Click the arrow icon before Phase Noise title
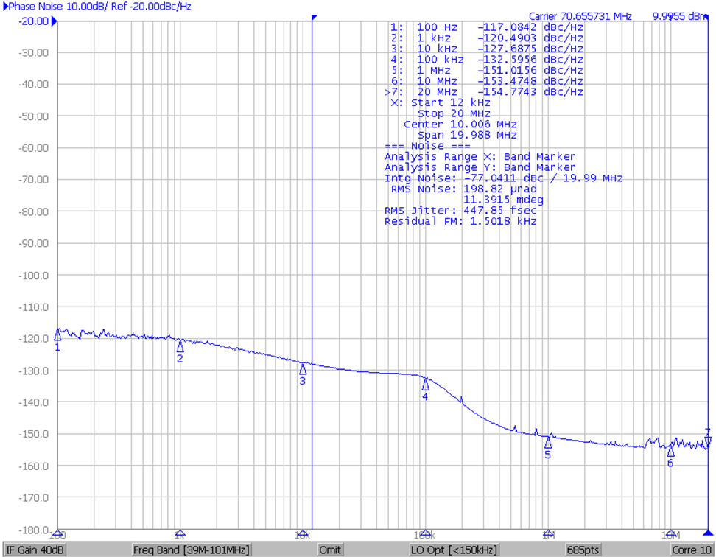This screenshot has width=716, height=557. coord(7,7)
